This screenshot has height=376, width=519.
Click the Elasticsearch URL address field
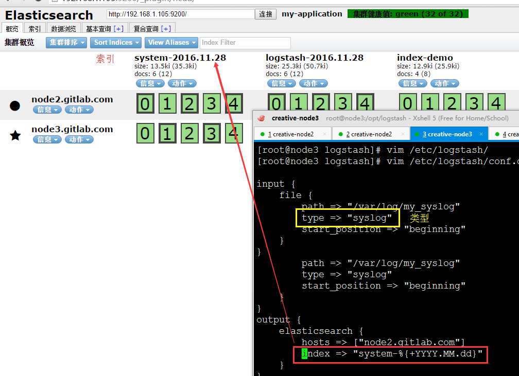pyautogui.click(x=181, y=14)
